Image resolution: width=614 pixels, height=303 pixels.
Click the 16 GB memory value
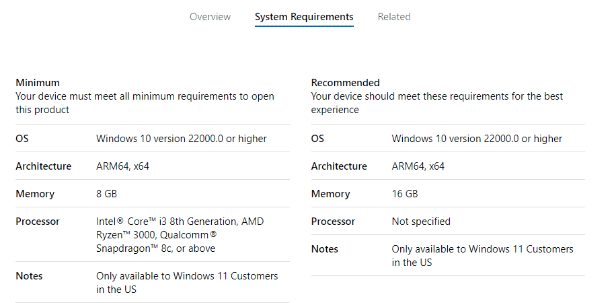click(x=405, y=194)
